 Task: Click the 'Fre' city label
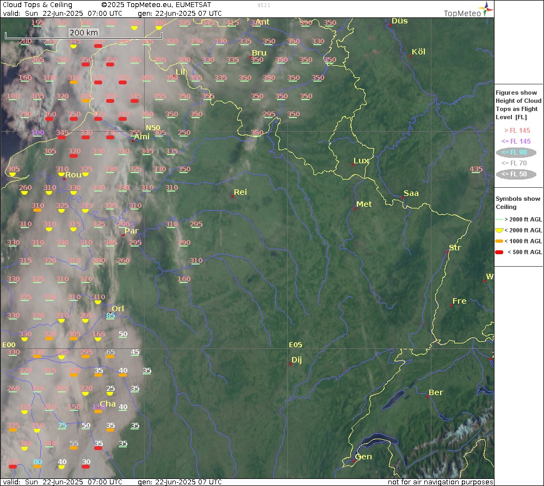tap(459, 301)
